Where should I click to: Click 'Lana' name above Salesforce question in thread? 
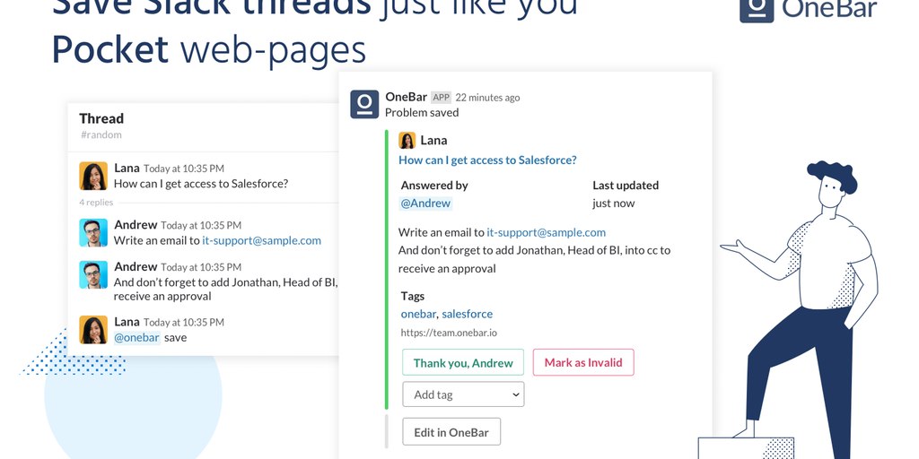pos(127,168)
